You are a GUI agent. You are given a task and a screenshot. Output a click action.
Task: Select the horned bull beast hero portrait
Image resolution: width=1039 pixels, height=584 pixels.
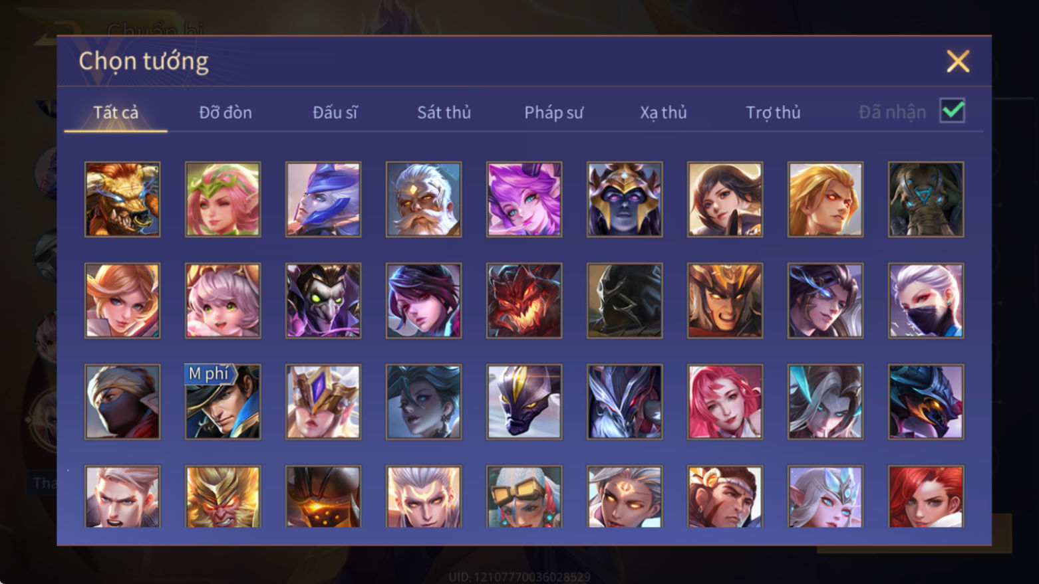point(122,199)
